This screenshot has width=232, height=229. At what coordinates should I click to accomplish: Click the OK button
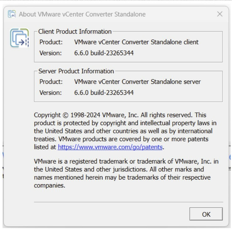[206, 214]
